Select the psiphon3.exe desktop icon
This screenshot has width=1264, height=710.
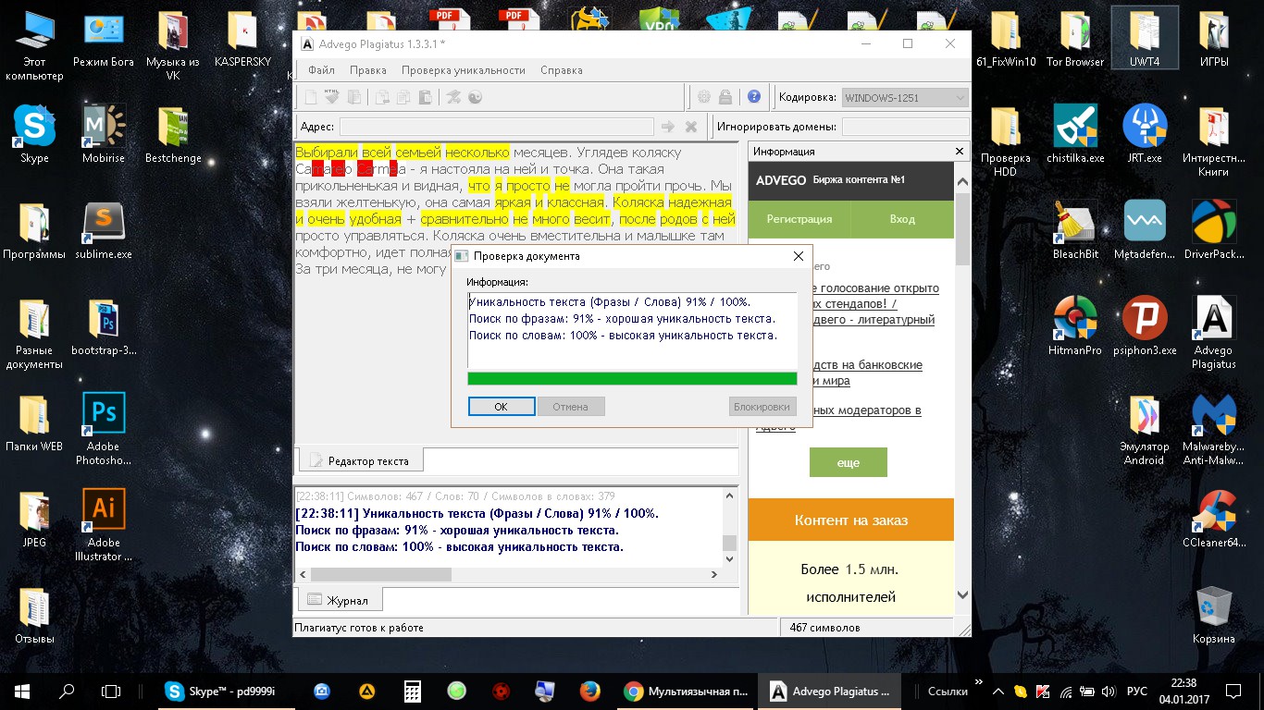(1145, 325)
